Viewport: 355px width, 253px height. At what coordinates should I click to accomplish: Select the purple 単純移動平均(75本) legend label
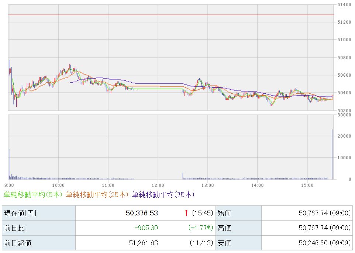(x=163, y=194)
